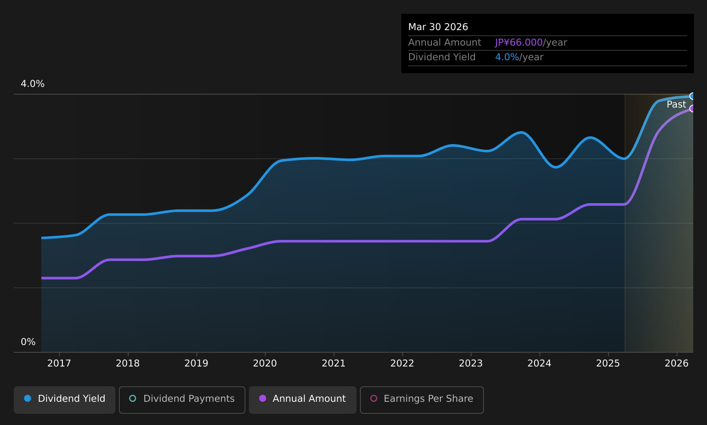
Task: Click the 'Annual Amount' tooltip row label
Action: (445, 43)
